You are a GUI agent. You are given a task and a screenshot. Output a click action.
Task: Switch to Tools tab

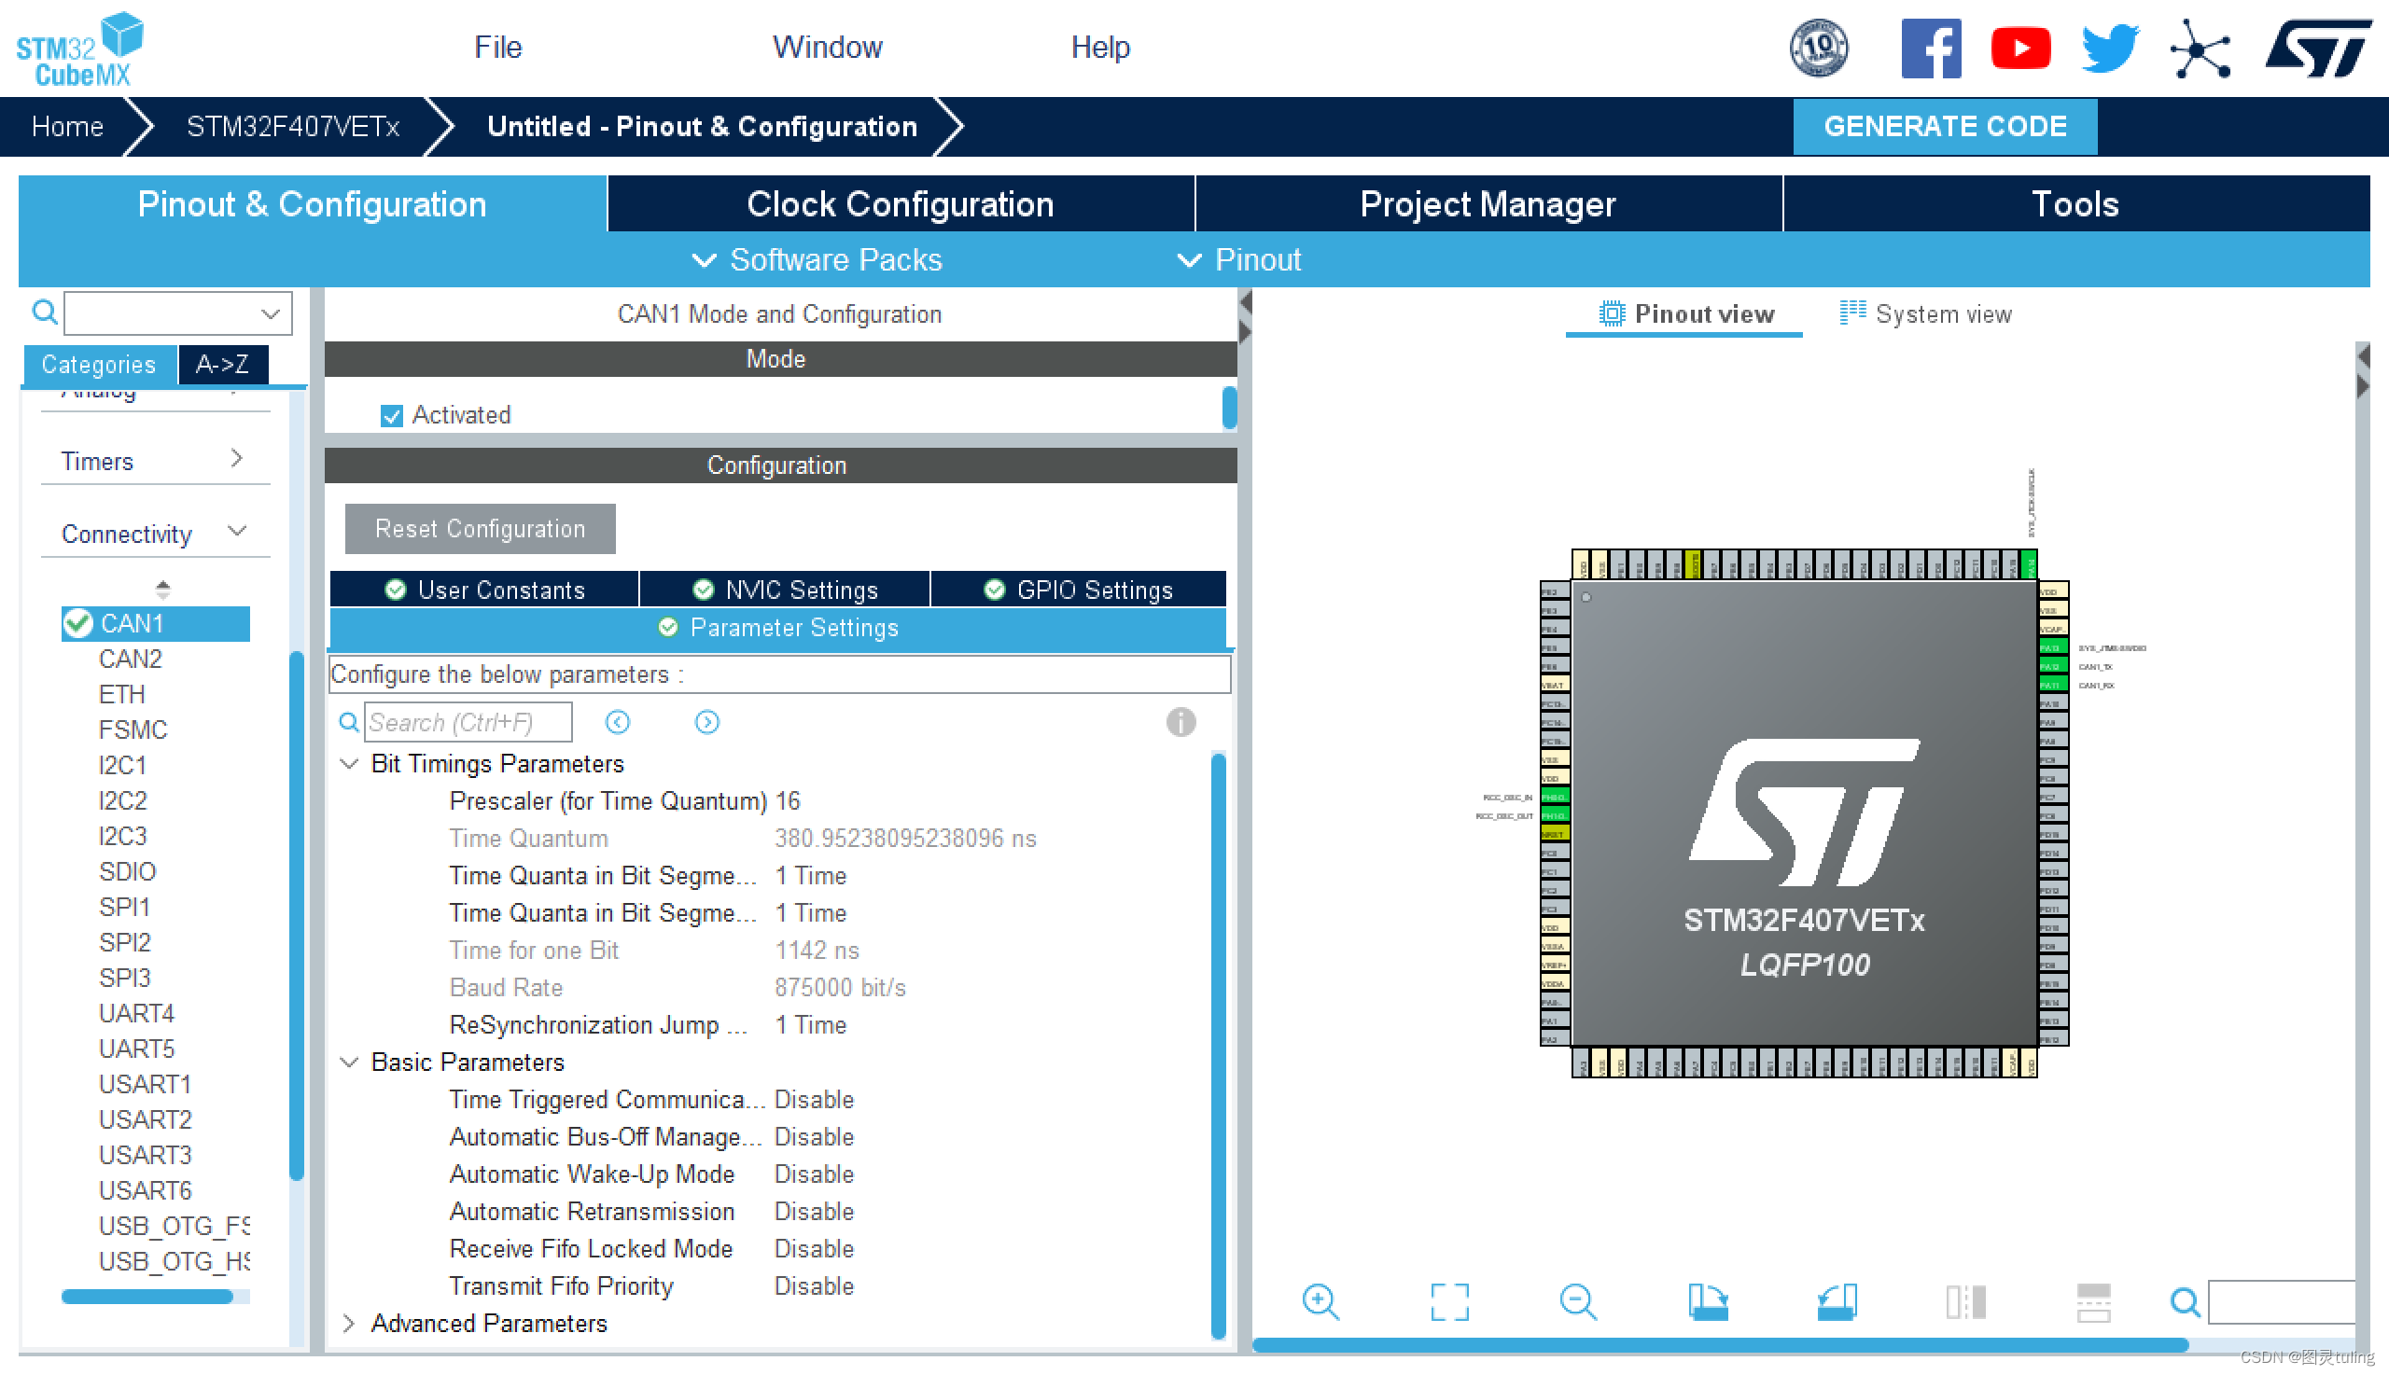pos(2075,204)
